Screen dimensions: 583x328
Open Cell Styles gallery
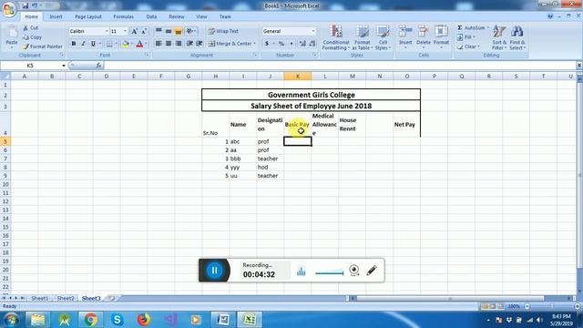click(x=383, y=37)
